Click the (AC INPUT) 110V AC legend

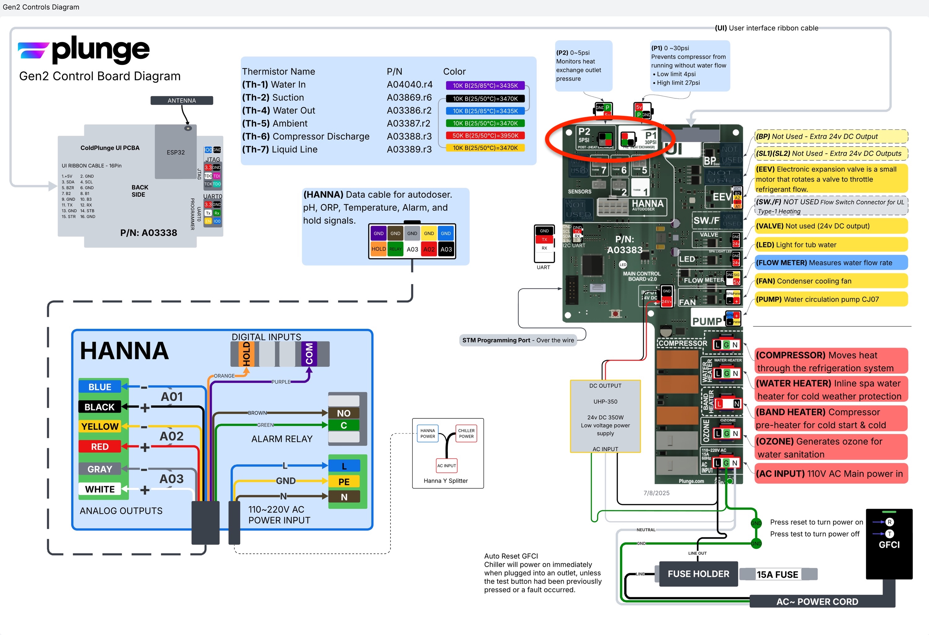pos(831,474)
